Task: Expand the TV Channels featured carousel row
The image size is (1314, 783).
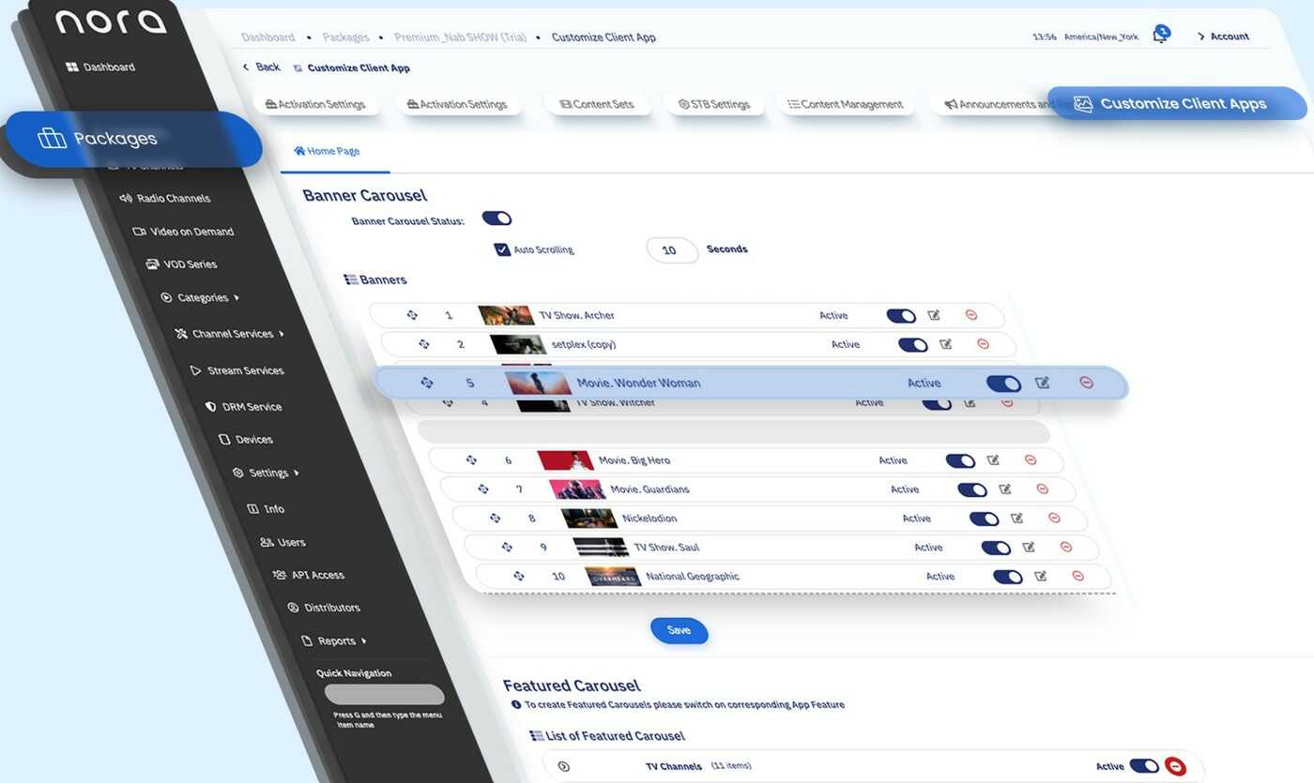Action: point(563,766)
